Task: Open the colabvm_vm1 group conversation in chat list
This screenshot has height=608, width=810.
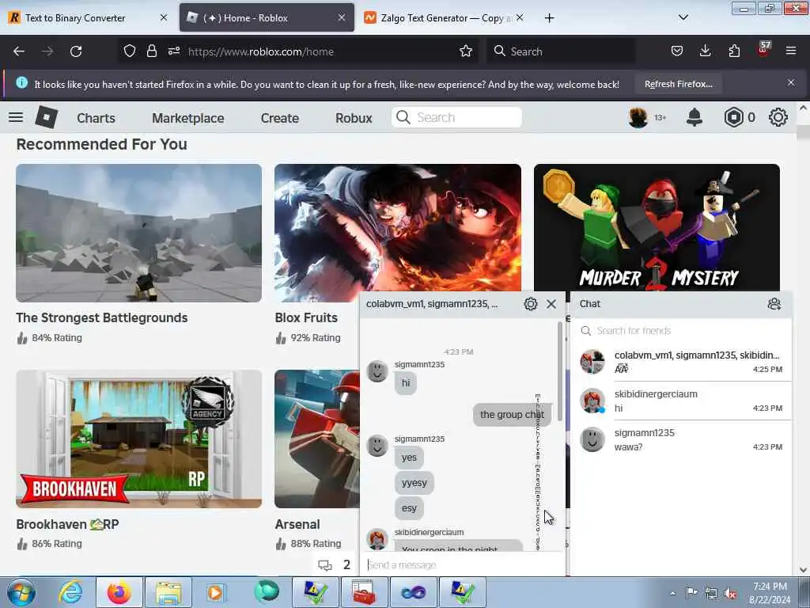Action: click(x=681, y=362)
